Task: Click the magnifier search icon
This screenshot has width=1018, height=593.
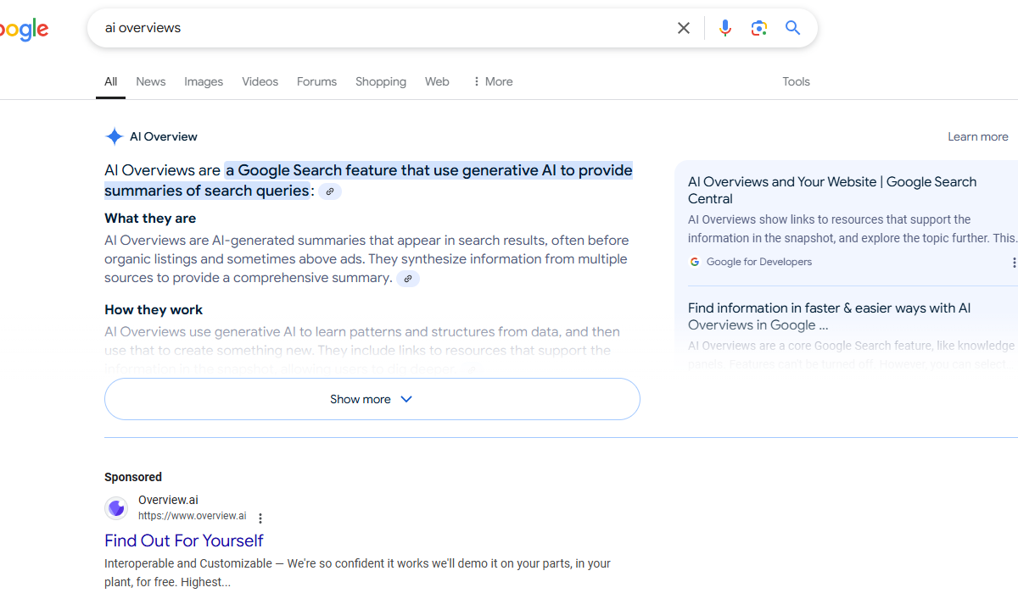Action: pyautogui.click(x=793, y=28)
